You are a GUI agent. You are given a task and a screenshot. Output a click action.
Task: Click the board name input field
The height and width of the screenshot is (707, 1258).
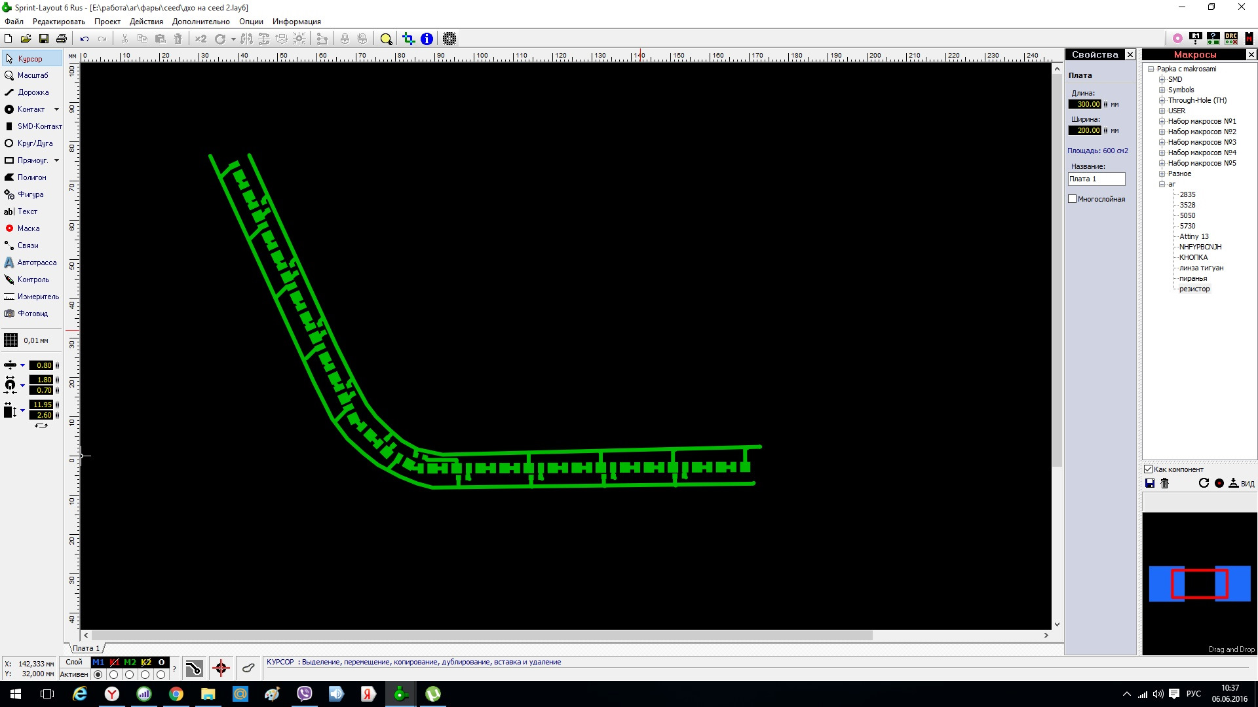[1096, 179]
